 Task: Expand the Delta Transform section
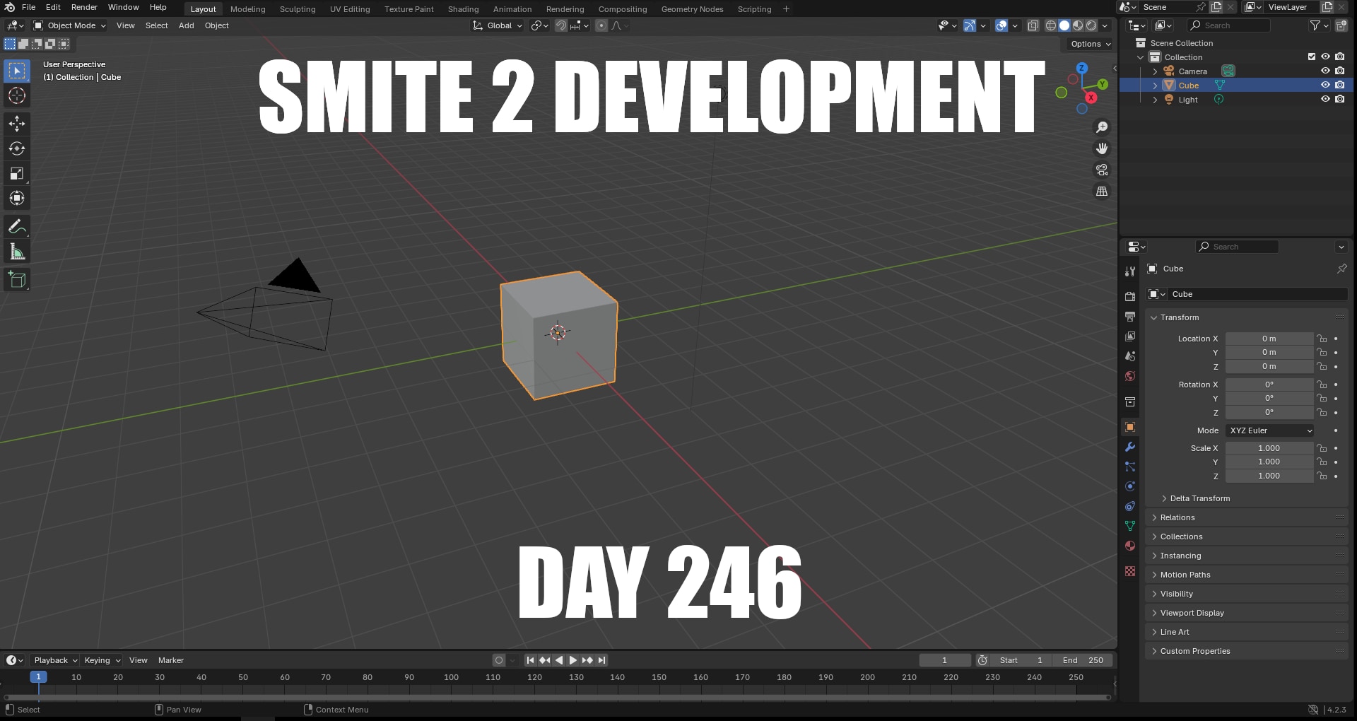click(1199, 498)
